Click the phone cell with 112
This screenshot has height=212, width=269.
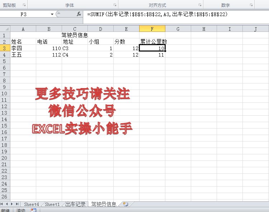click(x=49, y=55)
